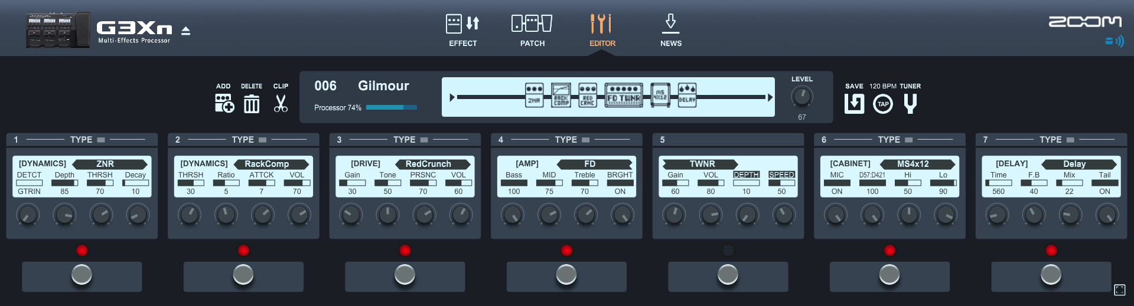Click the TWNR DEPTH parameter label
Image resolution: width=1134 pixels, height=306 pixels.
click(x=746, y=175)
